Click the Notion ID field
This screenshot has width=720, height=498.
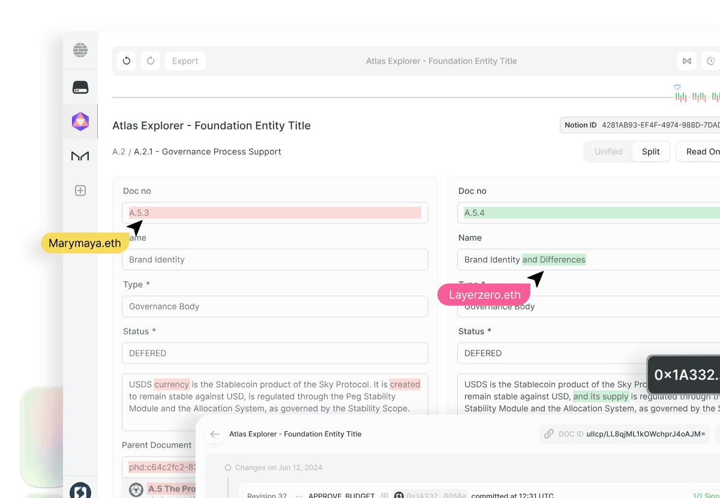pos(640,125)
